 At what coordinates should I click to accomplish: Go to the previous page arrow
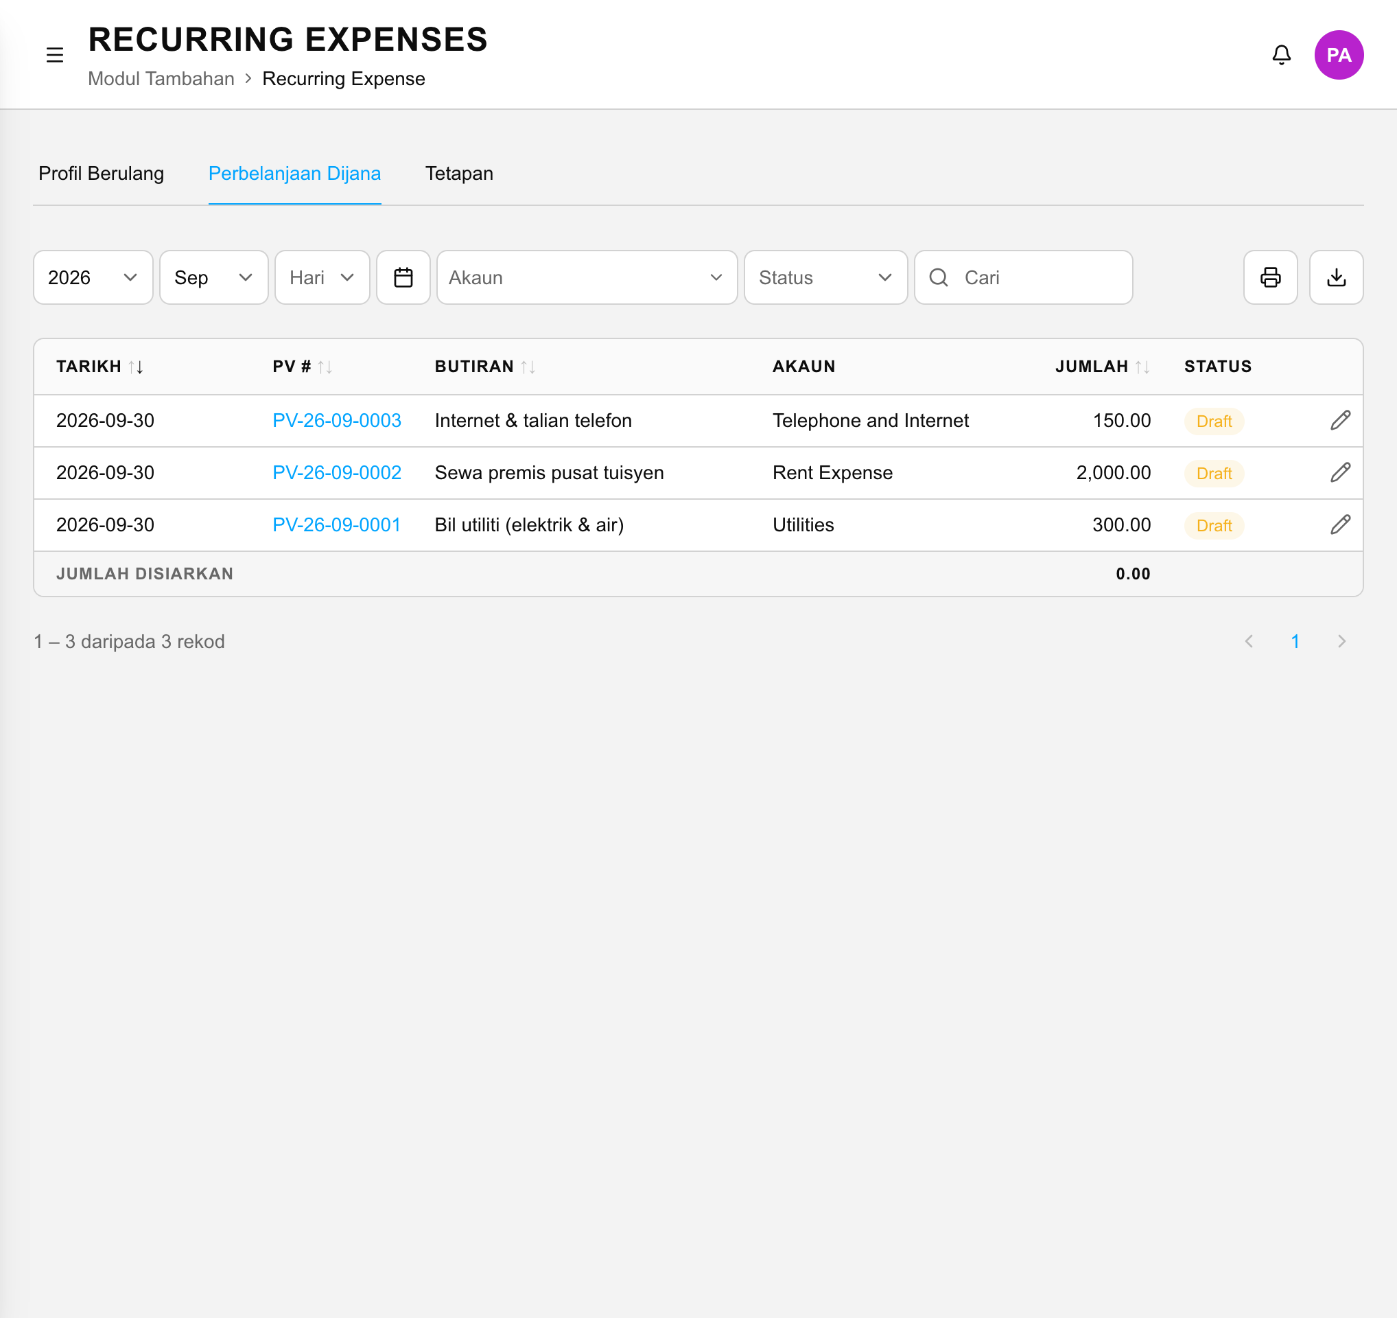(1249, 641)
